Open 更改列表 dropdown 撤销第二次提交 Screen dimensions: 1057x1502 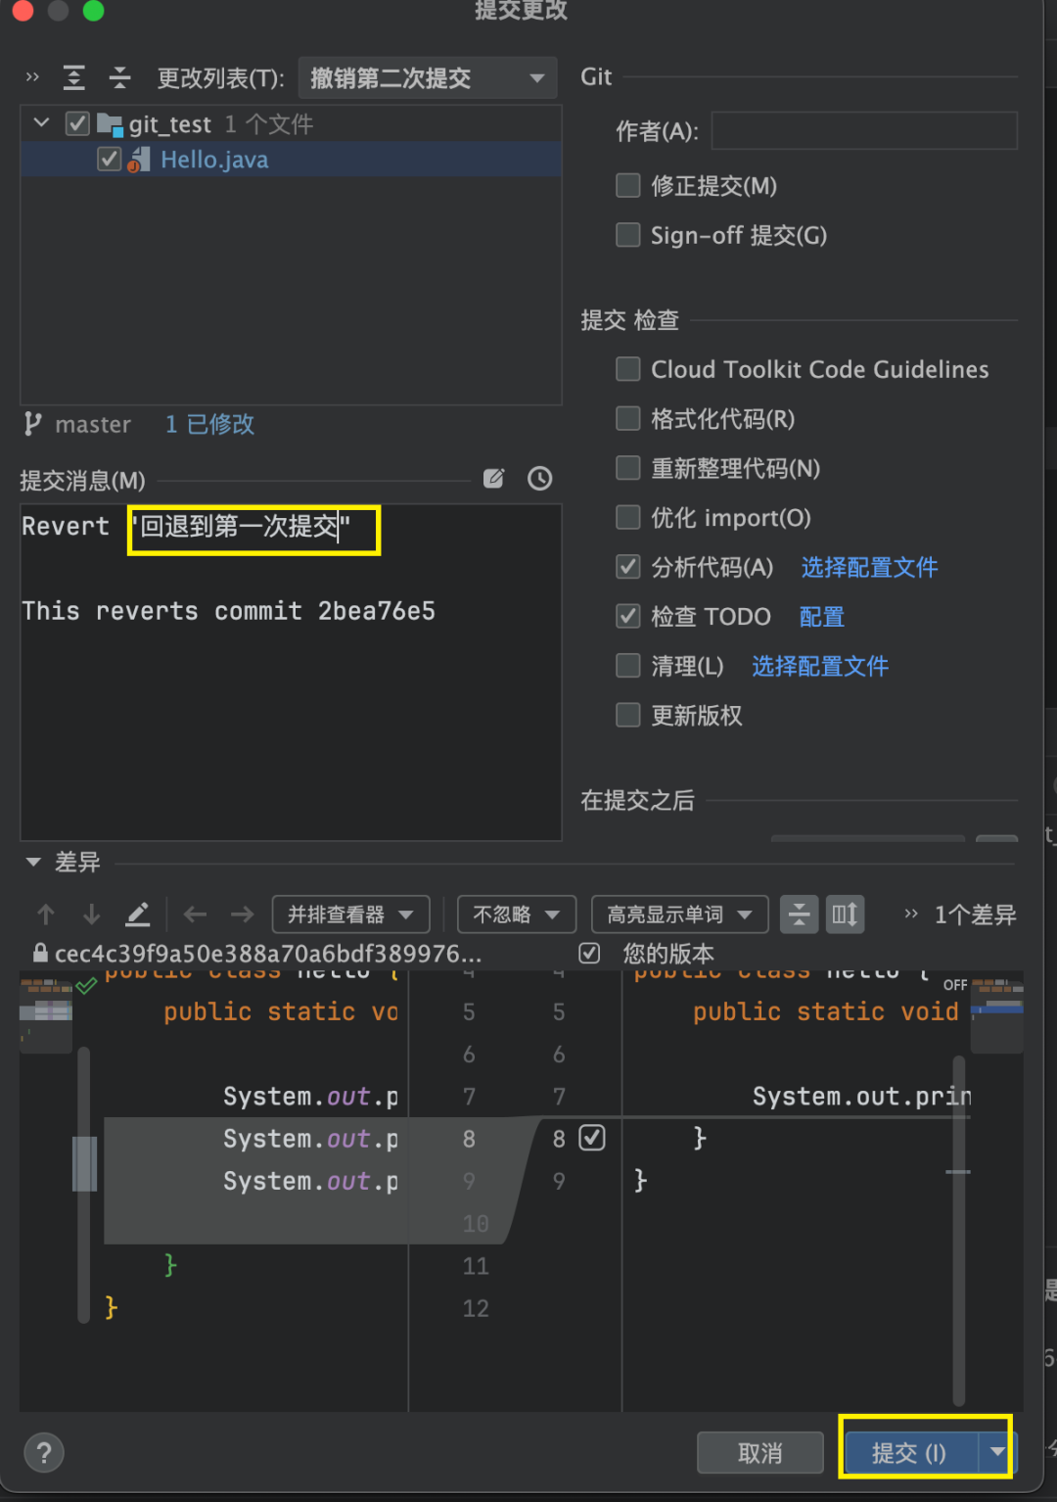427,77
